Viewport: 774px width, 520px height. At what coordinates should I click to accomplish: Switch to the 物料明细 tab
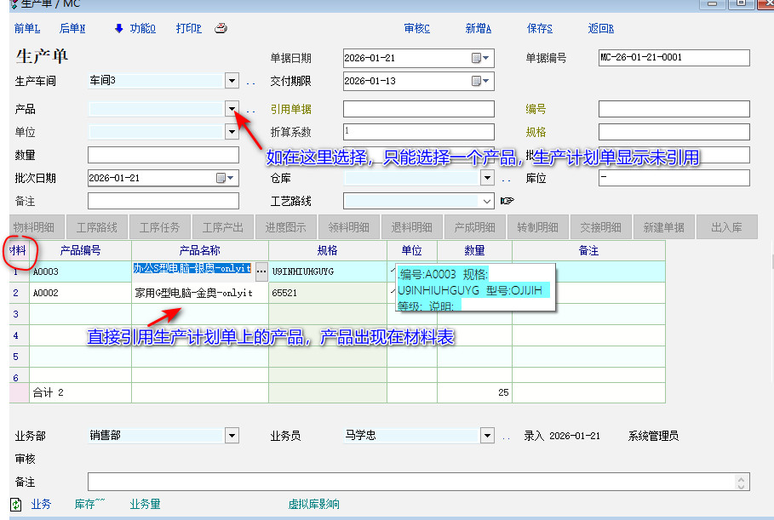point(34,227)
